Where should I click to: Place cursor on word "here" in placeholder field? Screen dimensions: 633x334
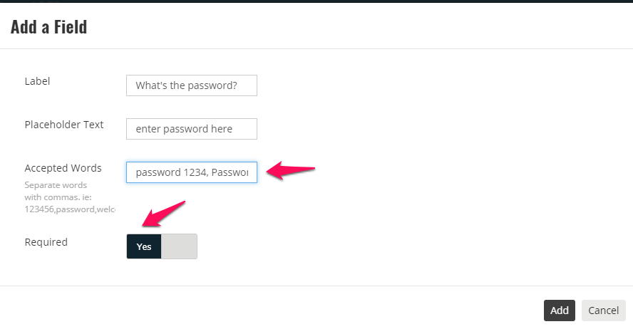point(222,129)
